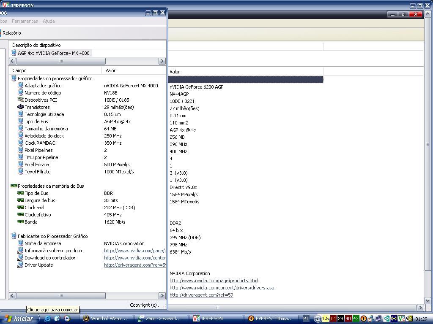The height and width of the screenshot is (324, 433).
Task: Click the Iniciar start button
Action: coord(19,319)
